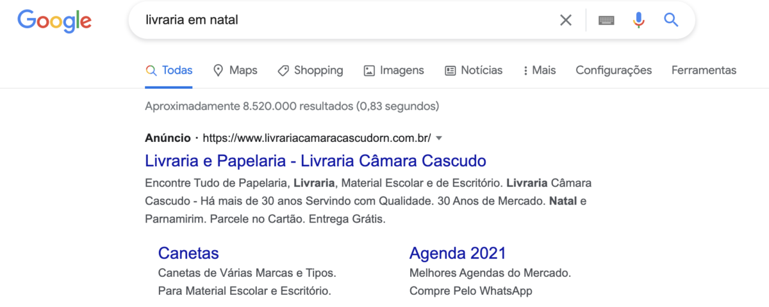Select the Todas results tab

point(169,70)
